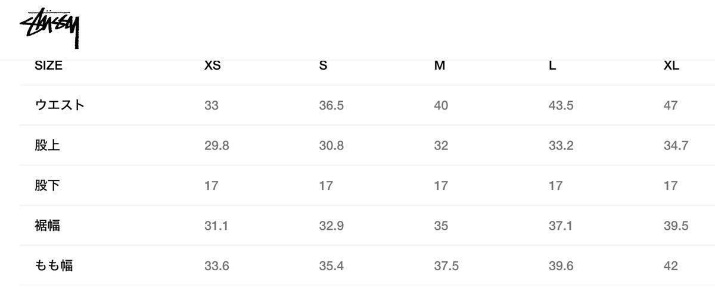Click the ウエスト row label

click(60, 105)
